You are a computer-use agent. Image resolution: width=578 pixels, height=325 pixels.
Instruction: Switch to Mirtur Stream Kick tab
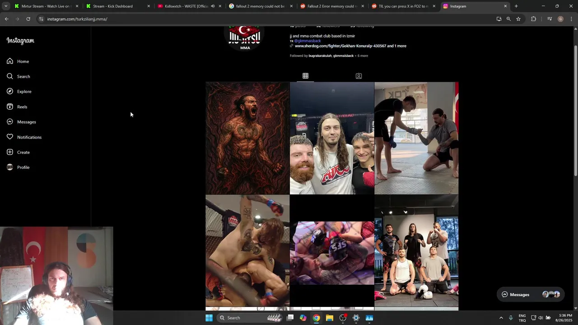46,6
